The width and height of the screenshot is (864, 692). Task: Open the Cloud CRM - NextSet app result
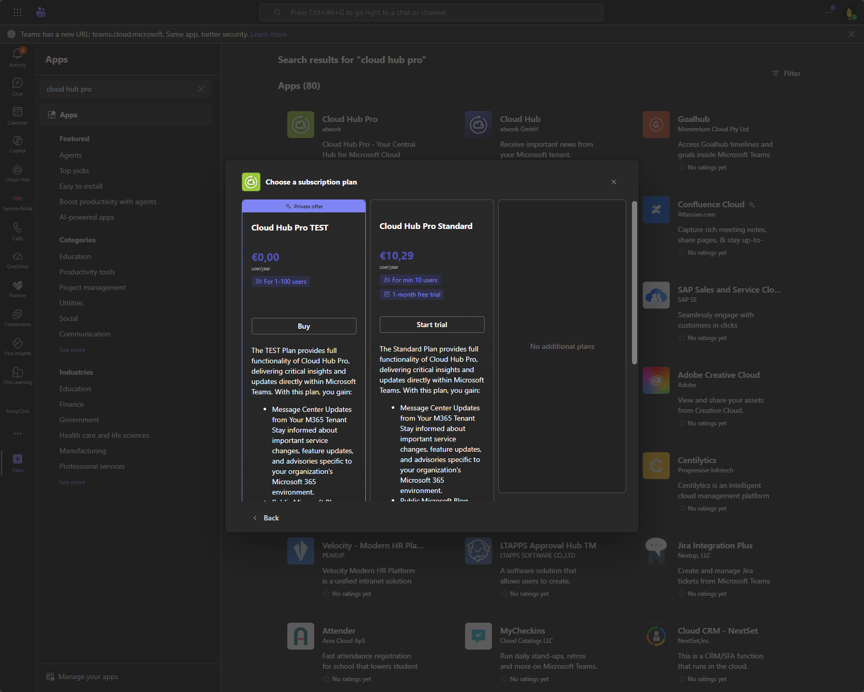(718, 631)
